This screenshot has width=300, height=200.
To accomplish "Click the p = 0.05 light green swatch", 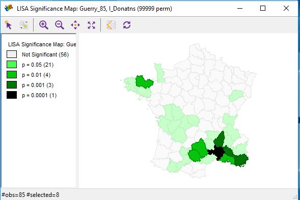I will click(x=12, y=65).
